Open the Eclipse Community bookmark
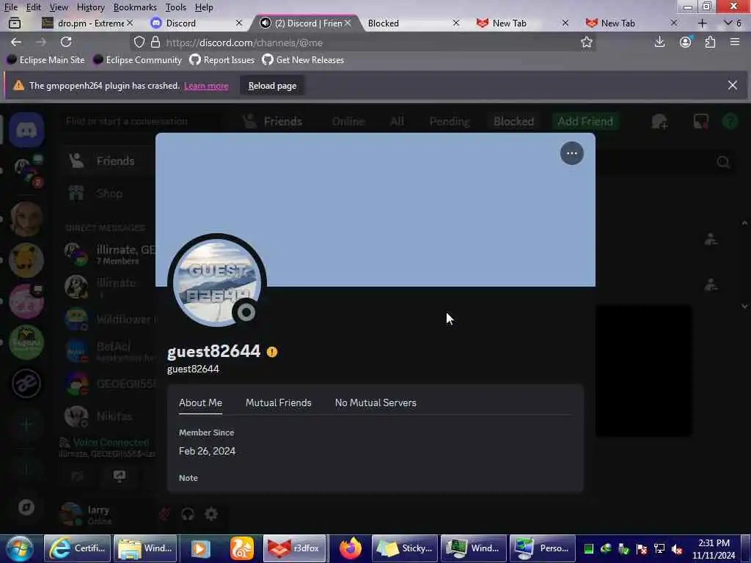The image size is (751, 563). (x=138, y=60)
